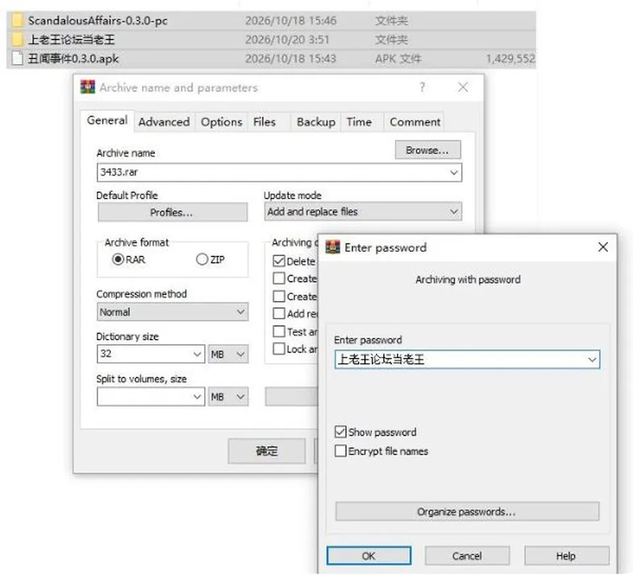Click the ScandalousAffairs-0.3.0-pc folder icon
Viewport: 633px width, 575px height.
(17, 20)
